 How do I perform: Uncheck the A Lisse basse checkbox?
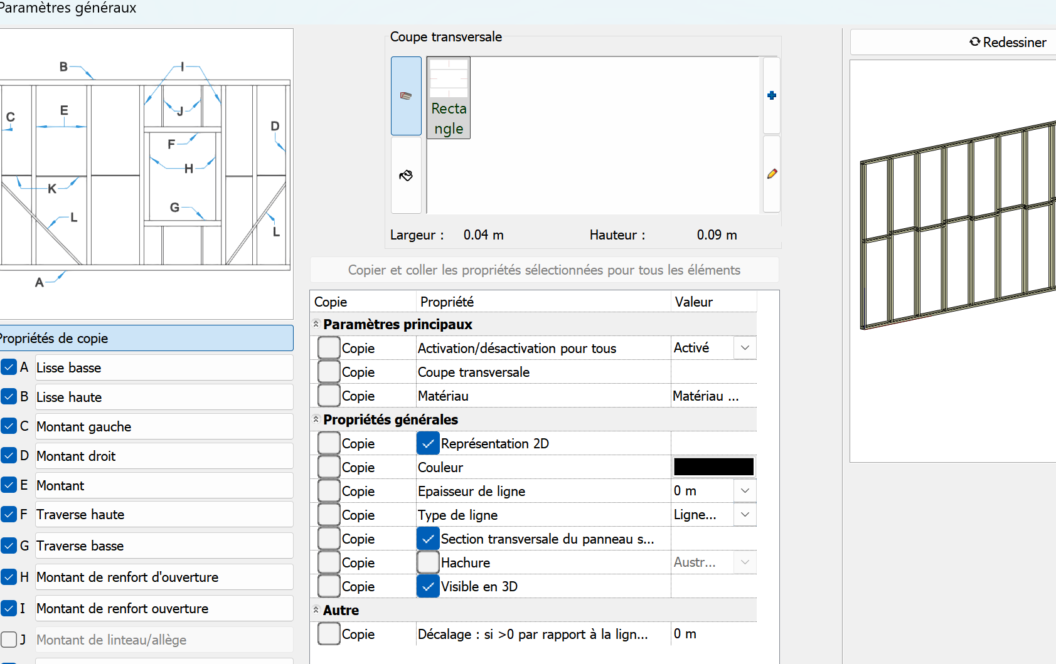pos(9,367)
